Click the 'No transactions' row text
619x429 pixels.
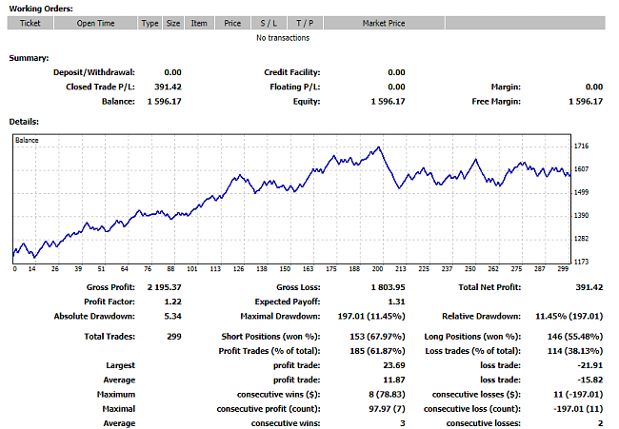click(283, 38)
